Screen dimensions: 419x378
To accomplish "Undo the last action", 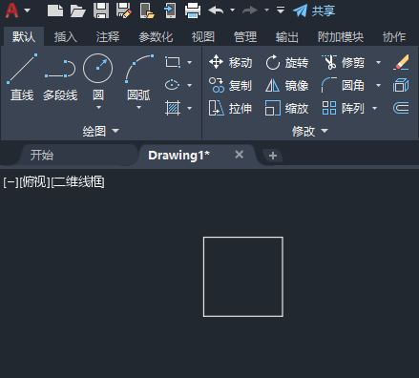I will (x=216, y=10).
